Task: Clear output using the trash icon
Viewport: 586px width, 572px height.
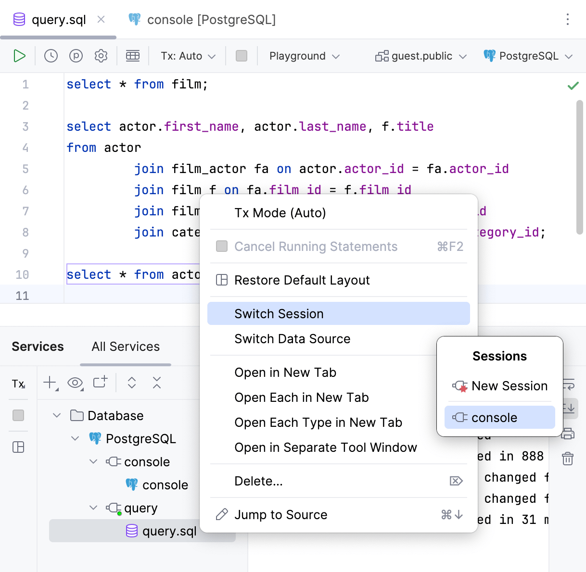Action: [x=568, y=459]
